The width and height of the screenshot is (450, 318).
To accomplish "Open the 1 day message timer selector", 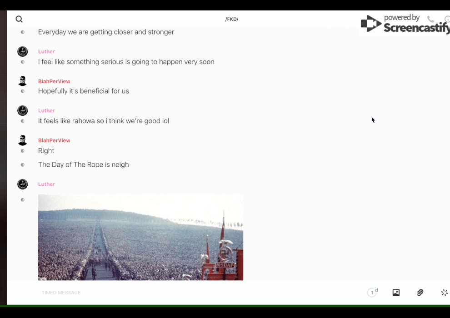I will [372, 293].
